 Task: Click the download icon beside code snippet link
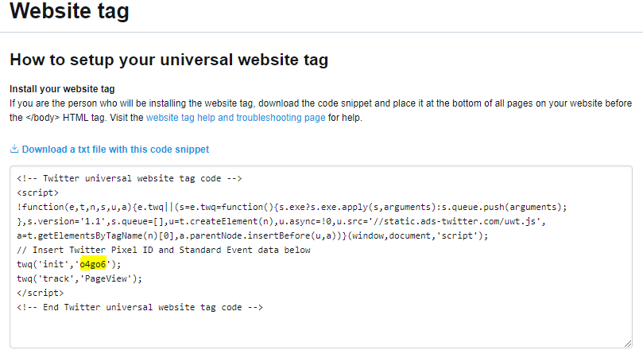14,149
